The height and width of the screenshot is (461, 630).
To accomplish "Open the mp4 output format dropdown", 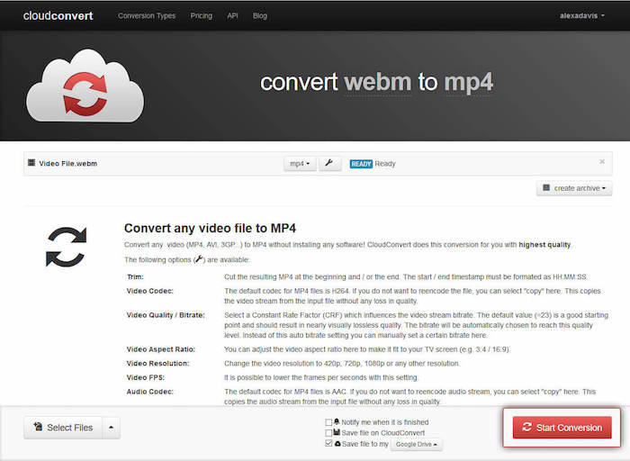I will tap(300, 164).
